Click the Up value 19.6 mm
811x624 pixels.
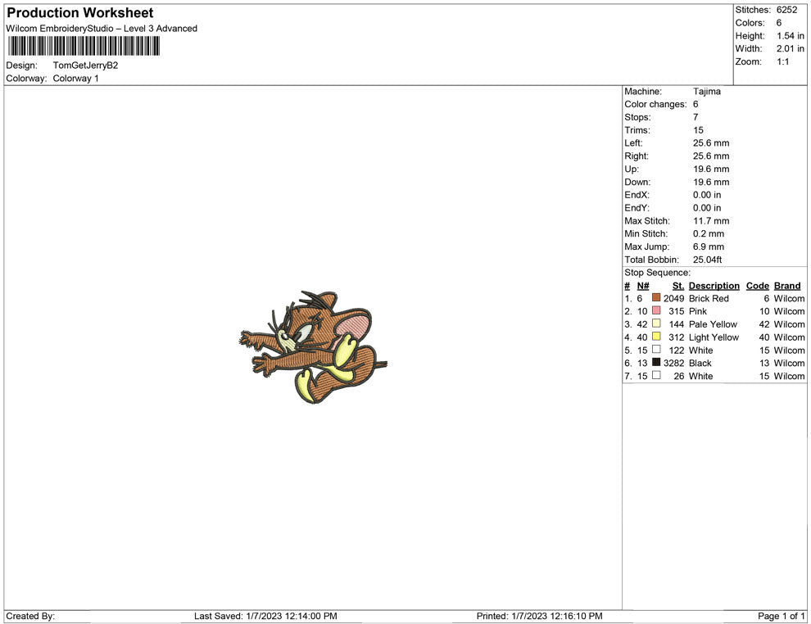(x=711, y=169)
